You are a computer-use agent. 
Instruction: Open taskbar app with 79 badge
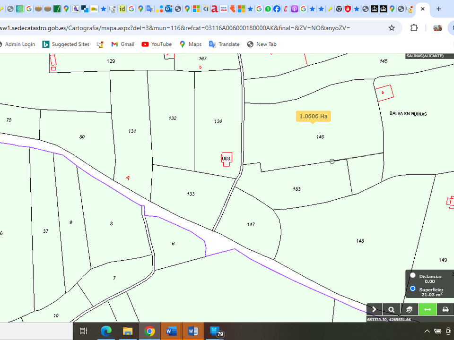pyautogui.click(x=216, y=331)
